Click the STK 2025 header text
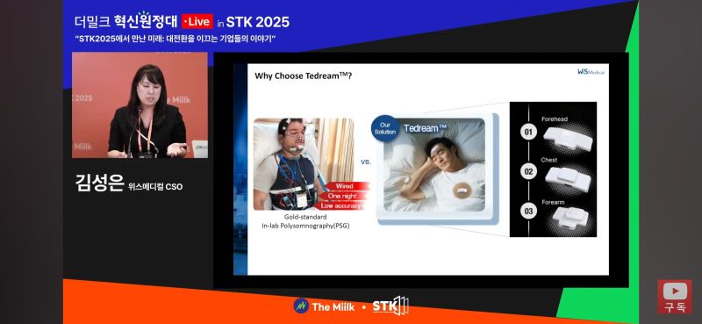Screen dimensions: 702x324 (257, 21)
